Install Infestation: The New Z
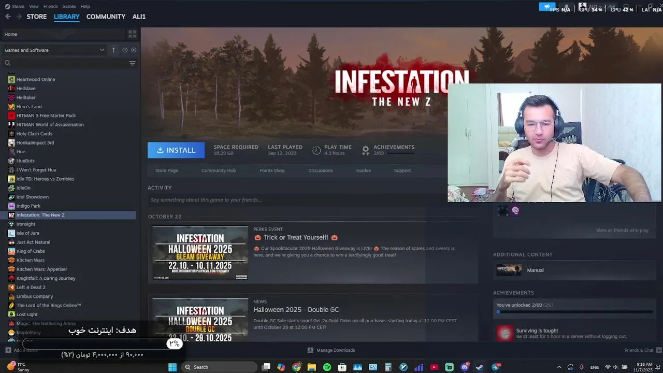The height and width of the screenshot is (373, 663). point(176,150)
